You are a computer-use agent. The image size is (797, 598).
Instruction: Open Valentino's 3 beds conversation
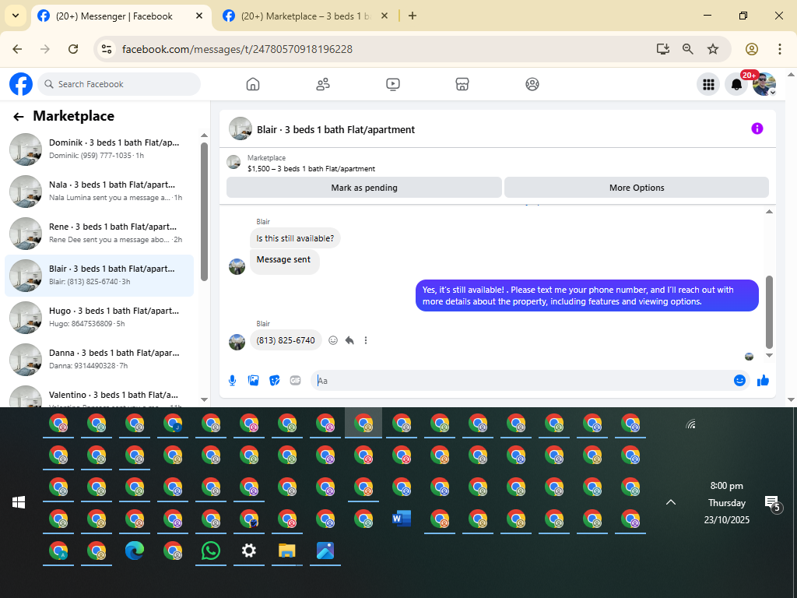point(99,396)
